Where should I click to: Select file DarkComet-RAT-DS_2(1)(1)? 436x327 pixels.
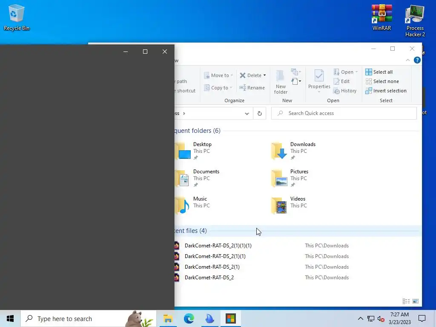click(215, 256)
